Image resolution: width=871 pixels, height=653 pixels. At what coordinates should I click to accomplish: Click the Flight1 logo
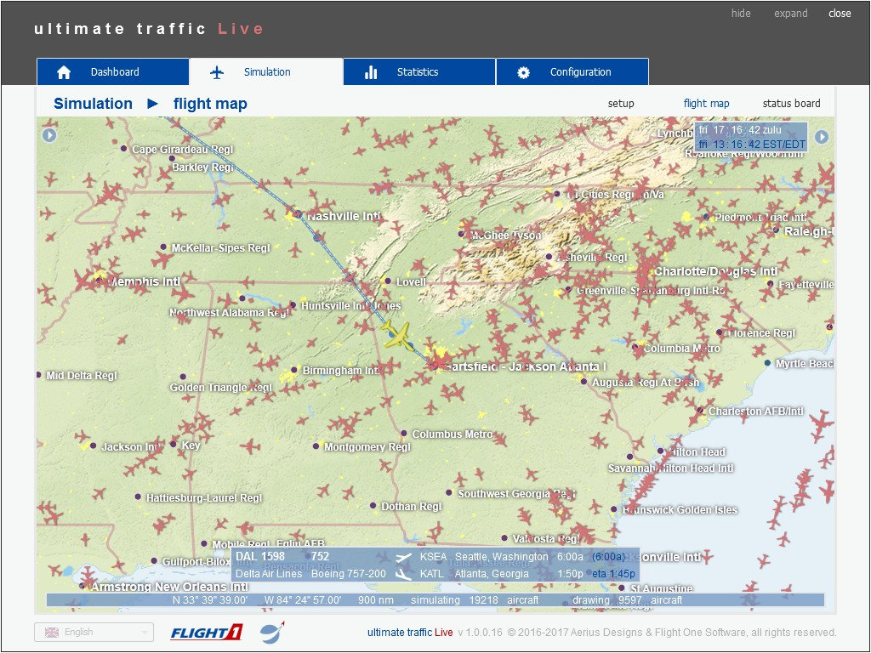coord(207,632)
